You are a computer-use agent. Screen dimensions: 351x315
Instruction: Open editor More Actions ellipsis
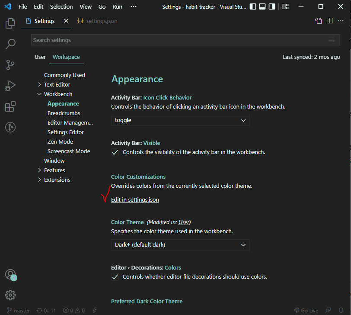(341, 21)
